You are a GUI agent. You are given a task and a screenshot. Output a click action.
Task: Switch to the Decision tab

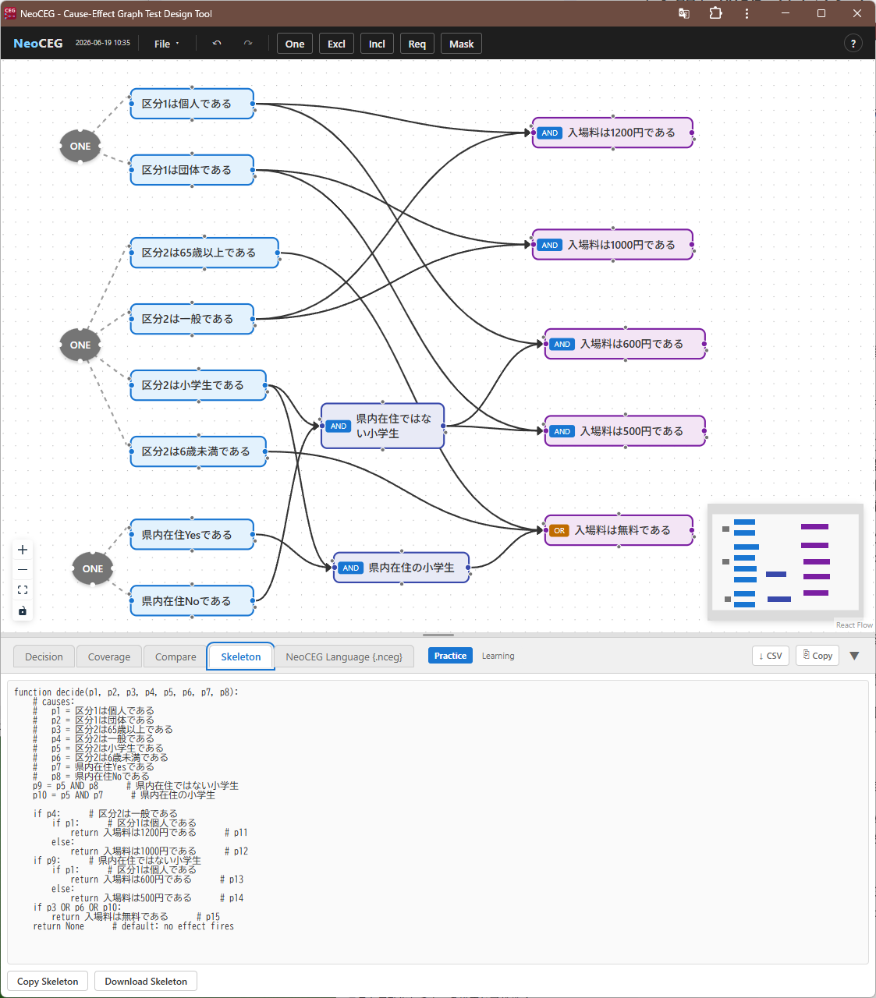pyautogui.click(x=44, y=656)
